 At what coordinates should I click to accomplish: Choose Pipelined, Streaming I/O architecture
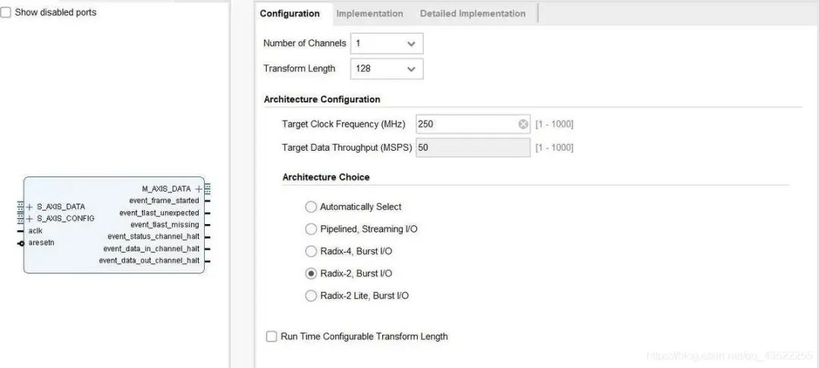click(x=311, y=229)
